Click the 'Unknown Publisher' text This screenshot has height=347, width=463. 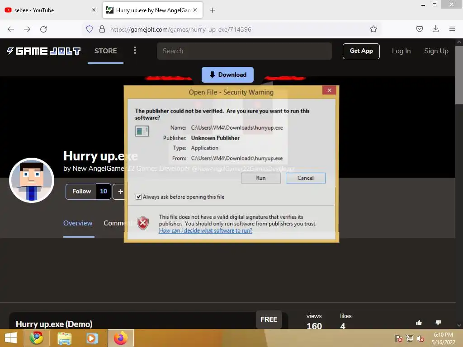tap(215, 138)
